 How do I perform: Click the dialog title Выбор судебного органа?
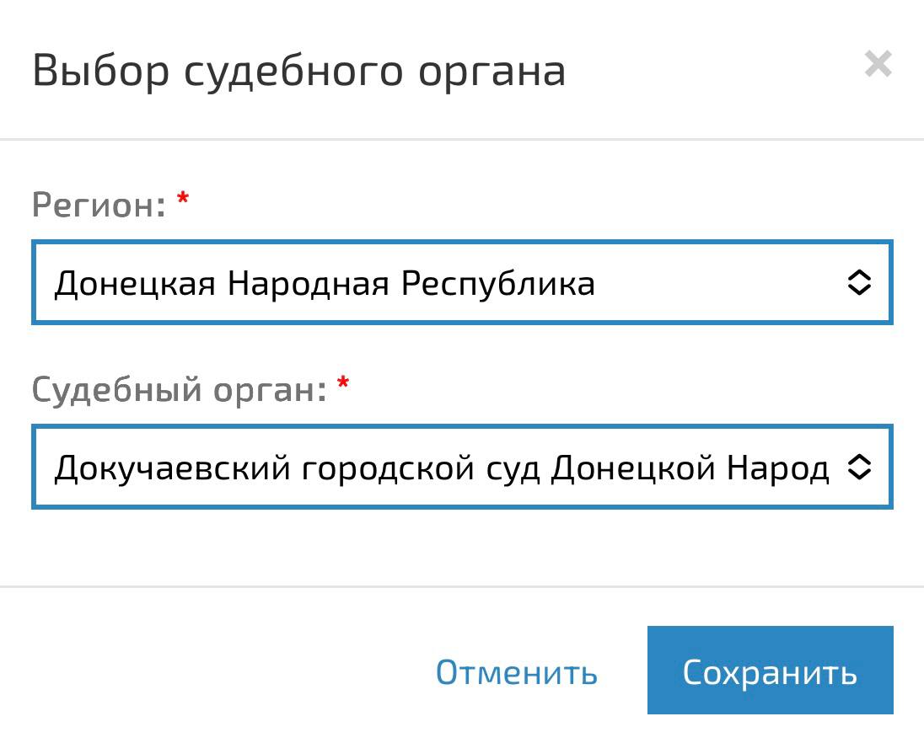pos(298,72)
